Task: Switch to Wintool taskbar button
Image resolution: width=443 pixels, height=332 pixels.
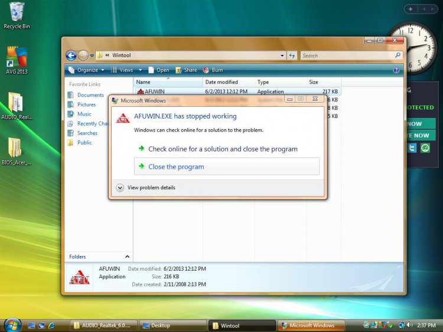Action: (242, 326)
